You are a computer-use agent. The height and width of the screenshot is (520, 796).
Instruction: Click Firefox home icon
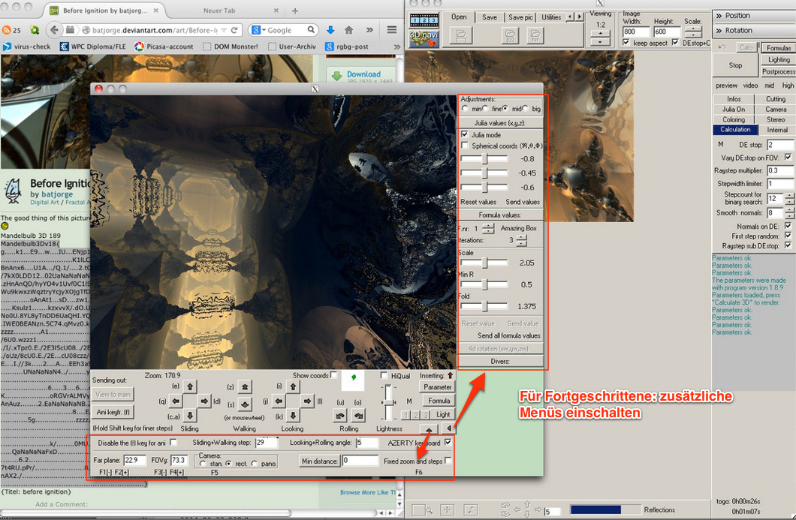[348, 30]
